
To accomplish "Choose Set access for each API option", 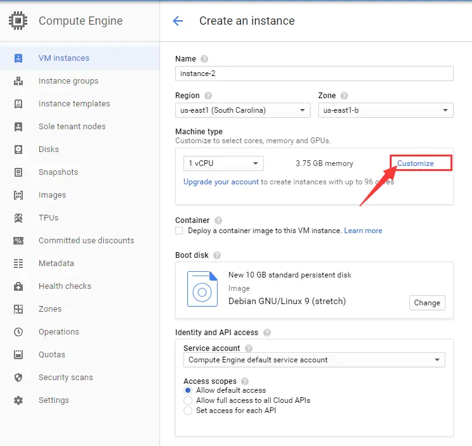I will pos(188,411).
